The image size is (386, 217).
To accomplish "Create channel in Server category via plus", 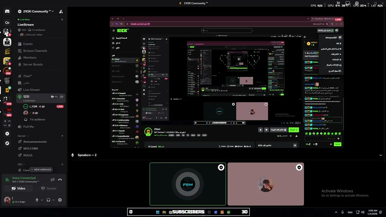I will coord(62,136).
